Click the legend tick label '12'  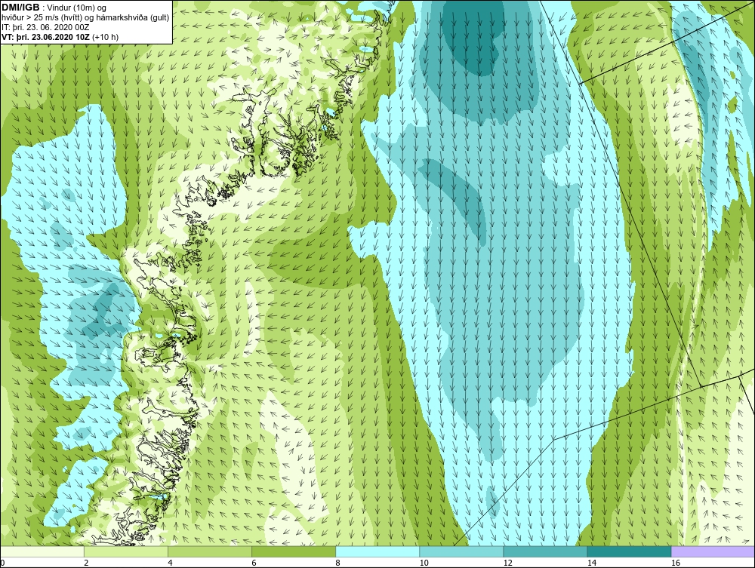[507, 563]
